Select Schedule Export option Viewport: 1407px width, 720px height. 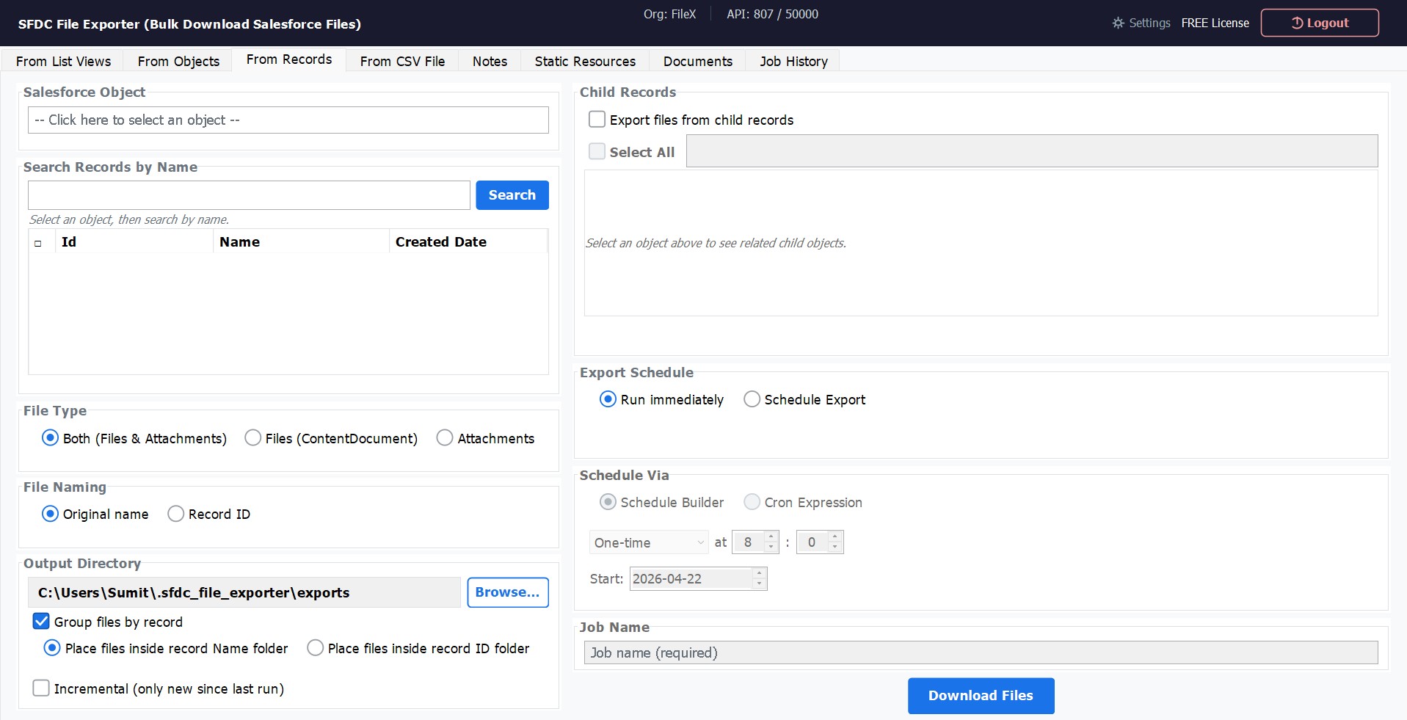(x=752, y=399)
